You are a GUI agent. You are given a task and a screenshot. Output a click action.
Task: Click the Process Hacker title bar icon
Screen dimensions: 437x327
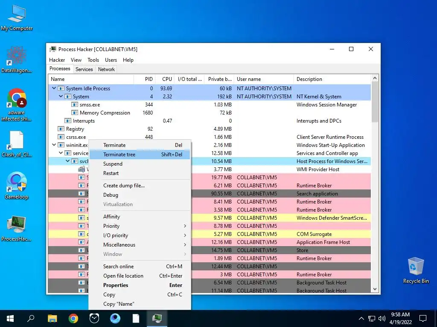tap(52, 49)
